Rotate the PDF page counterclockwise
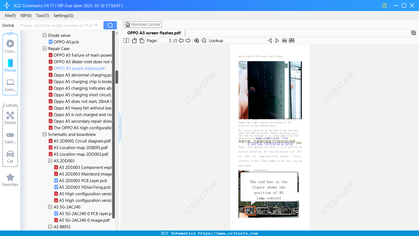419x236 pixels. coord(134,41)
